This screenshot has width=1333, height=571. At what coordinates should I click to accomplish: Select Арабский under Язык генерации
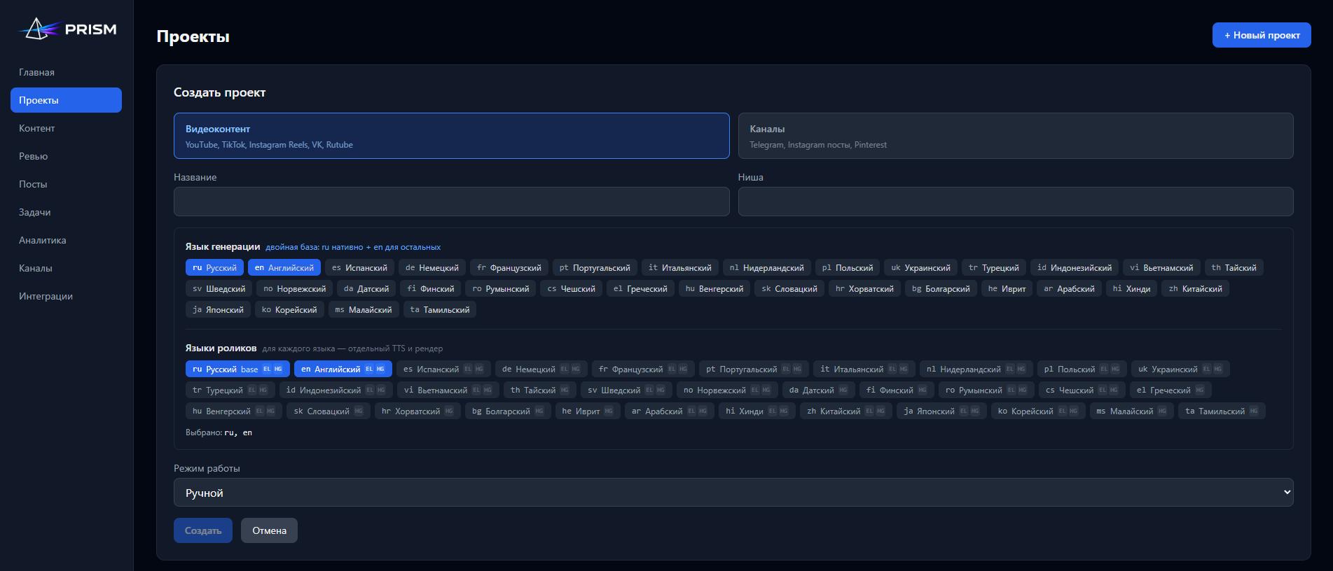click(1070, 288)
